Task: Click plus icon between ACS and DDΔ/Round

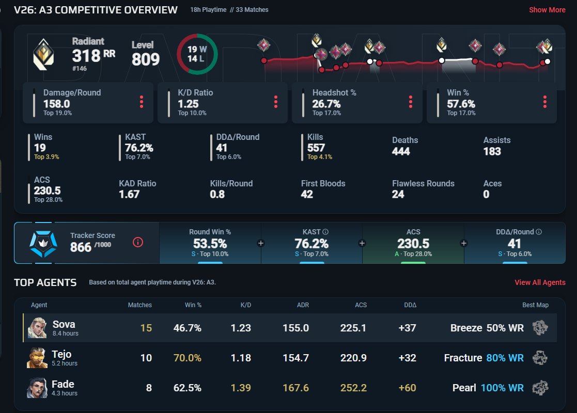Action: (x=464, y=243)
